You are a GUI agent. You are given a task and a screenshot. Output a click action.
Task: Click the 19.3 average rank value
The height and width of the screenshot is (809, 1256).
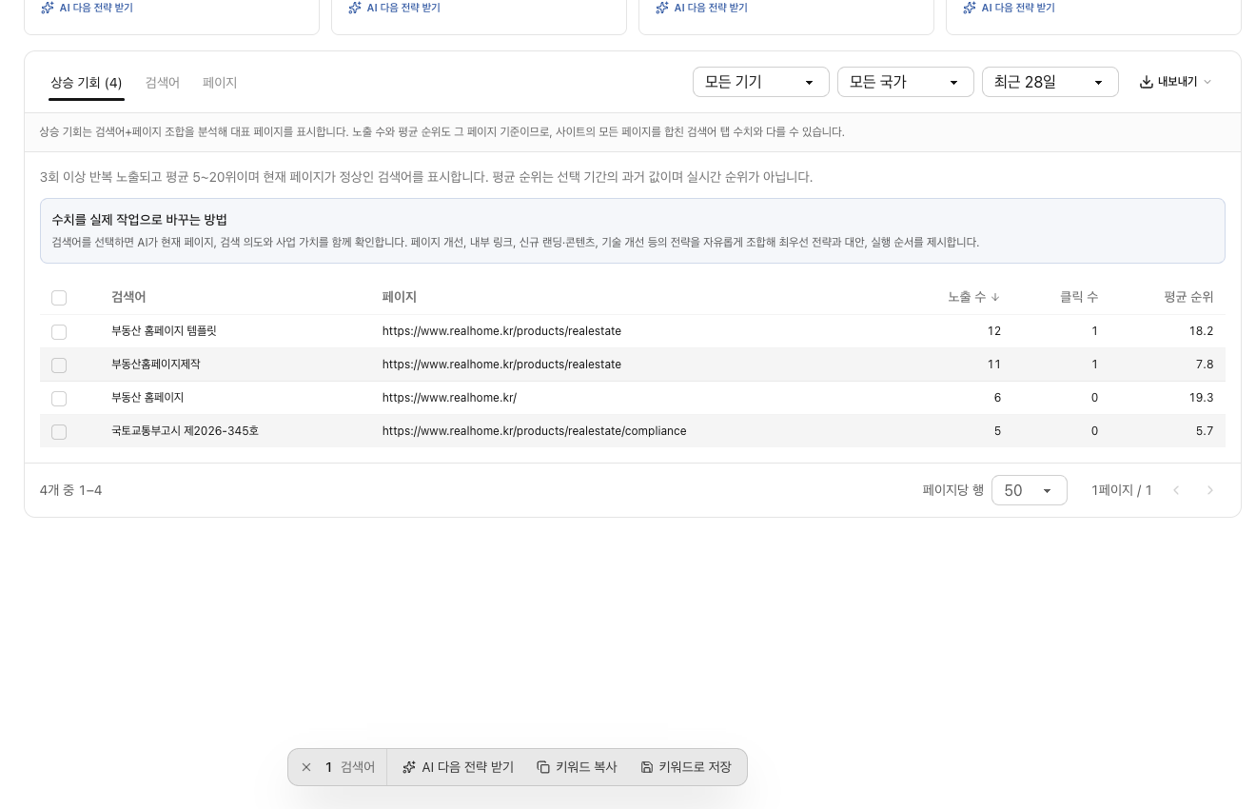pyautogui.click(x=1201, y=398)
